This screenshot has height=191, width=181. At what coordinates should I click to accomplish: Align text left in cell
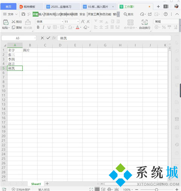[96, 27]
